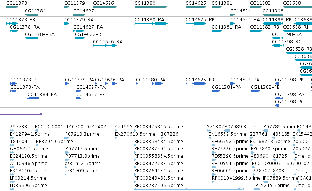Select transcript CG11378-RA
Image resolution: width=312 pixels, height=191 pixels.
pos(25,27)
